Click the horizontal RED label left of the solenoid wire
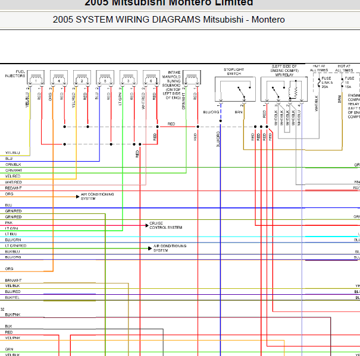The height and width of the screenshot is (356, 360). click(171, 124)
